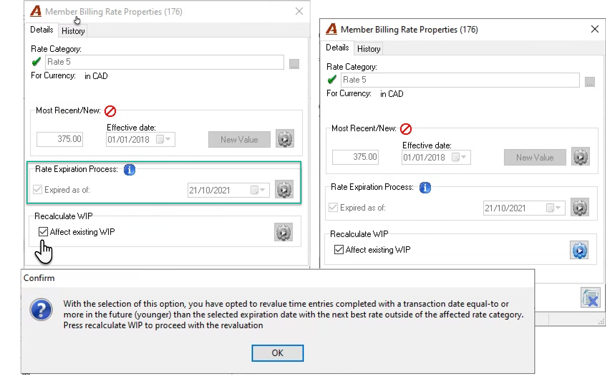The image size is (606, 375).
Task: Browse Rate Category with ellipsis button, left window
Action: (294, 64)
